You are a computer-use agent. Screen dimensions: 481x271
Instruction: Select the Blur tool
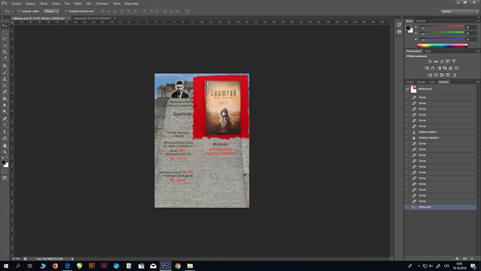tap(5, 105)
